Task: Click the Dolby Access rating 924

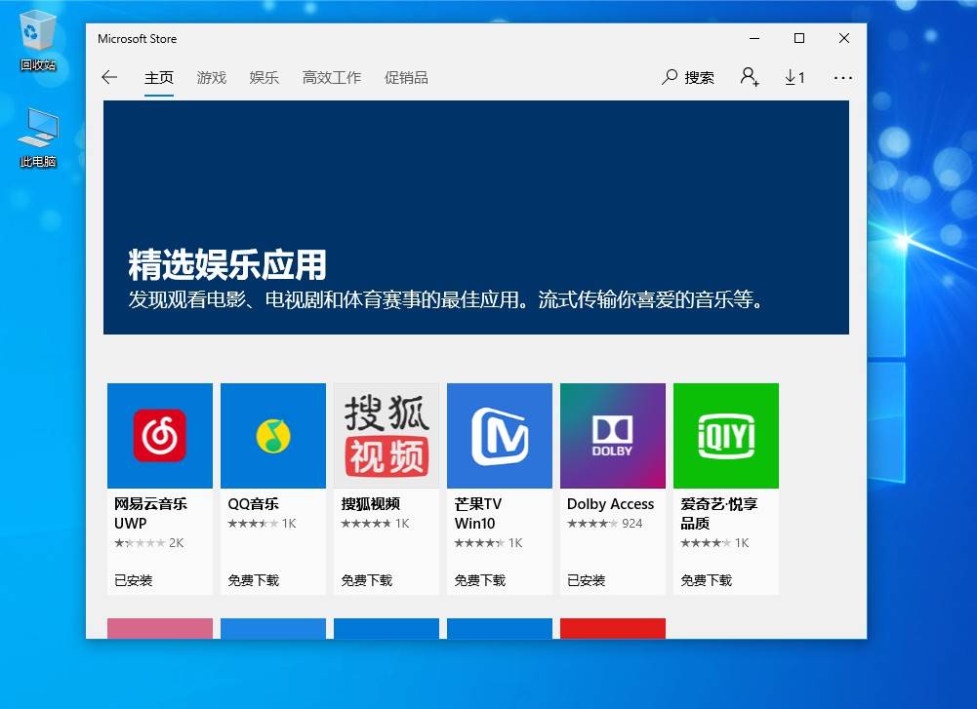Action: point(604,524)
